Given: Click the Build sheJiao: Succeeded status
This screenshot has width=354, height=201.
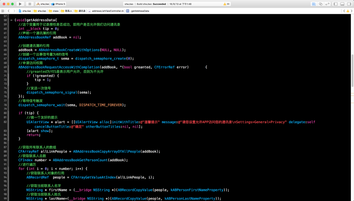Looking at the screenshot, I should pyautogui.click(x=151, y=4).
